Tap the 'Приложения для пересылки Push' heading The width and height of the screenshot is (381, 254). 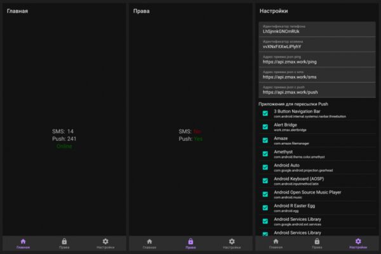point(293,104)
